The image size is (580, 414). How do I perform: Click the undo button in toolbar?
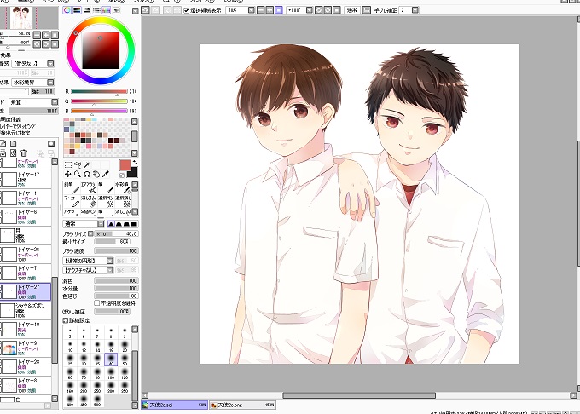tap(145, 10)
